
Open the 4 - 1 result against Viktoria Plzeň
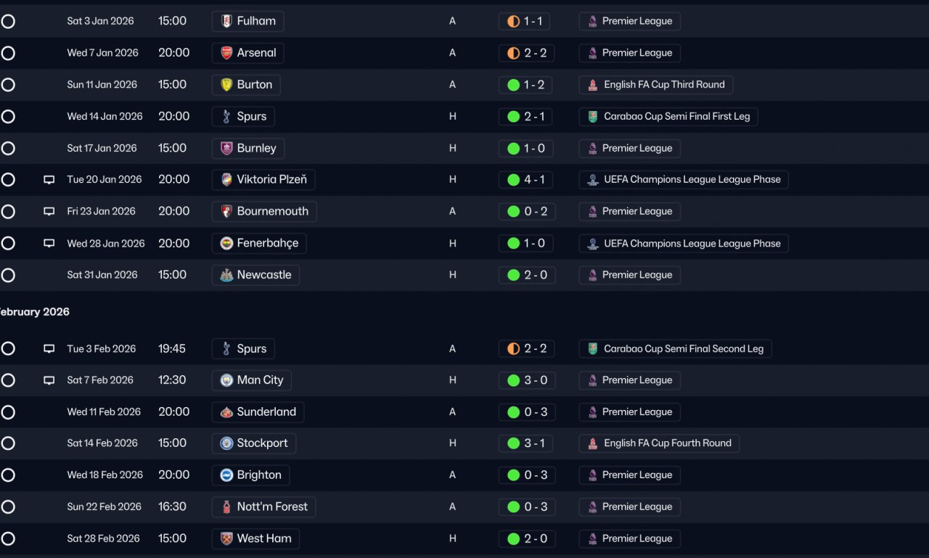534,180
